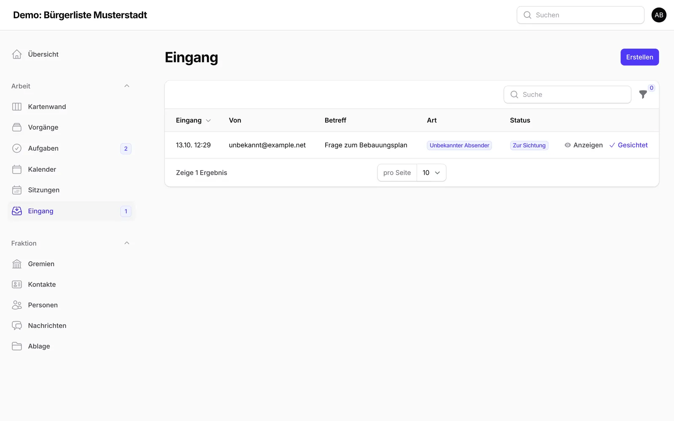Screen dimensions: 674x421
Task: Open the per-page count dropdown showing 10
Action: pyautogui.click(x=431, y=173)
